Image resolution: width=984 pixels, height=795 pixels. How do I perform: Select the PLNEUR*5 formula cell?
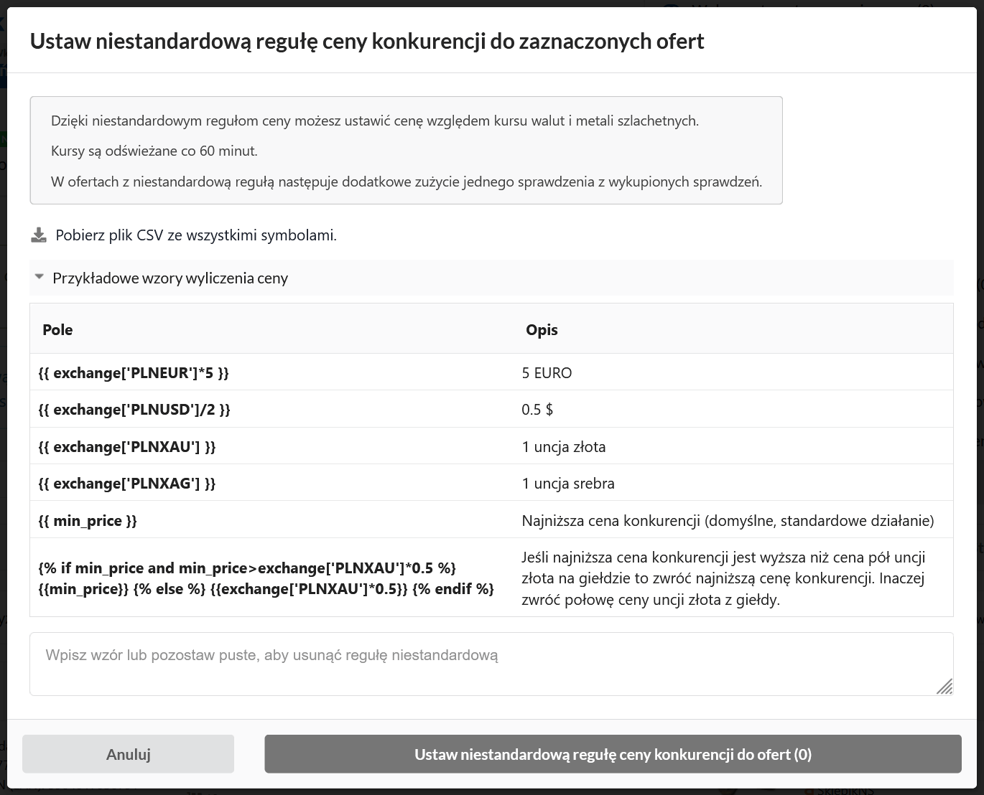134,373
